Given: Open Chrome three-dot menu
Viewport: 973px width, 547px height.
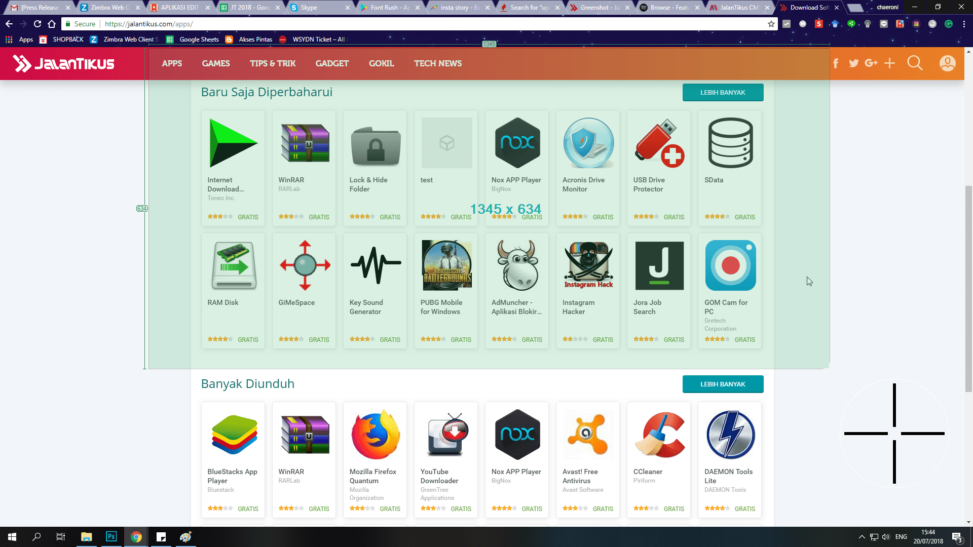Looking at the screenshot, I should tap(964, 24).
